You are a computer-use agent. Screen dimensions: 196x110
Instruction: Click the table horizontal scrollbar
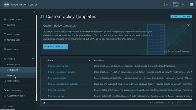[x=85, y=99]
